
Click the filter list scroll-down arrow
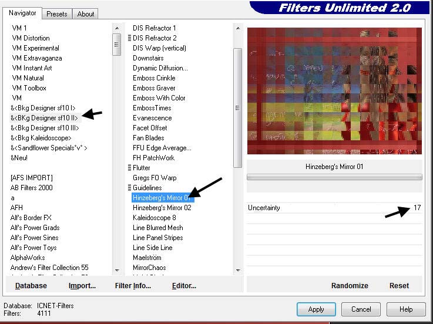238,271
